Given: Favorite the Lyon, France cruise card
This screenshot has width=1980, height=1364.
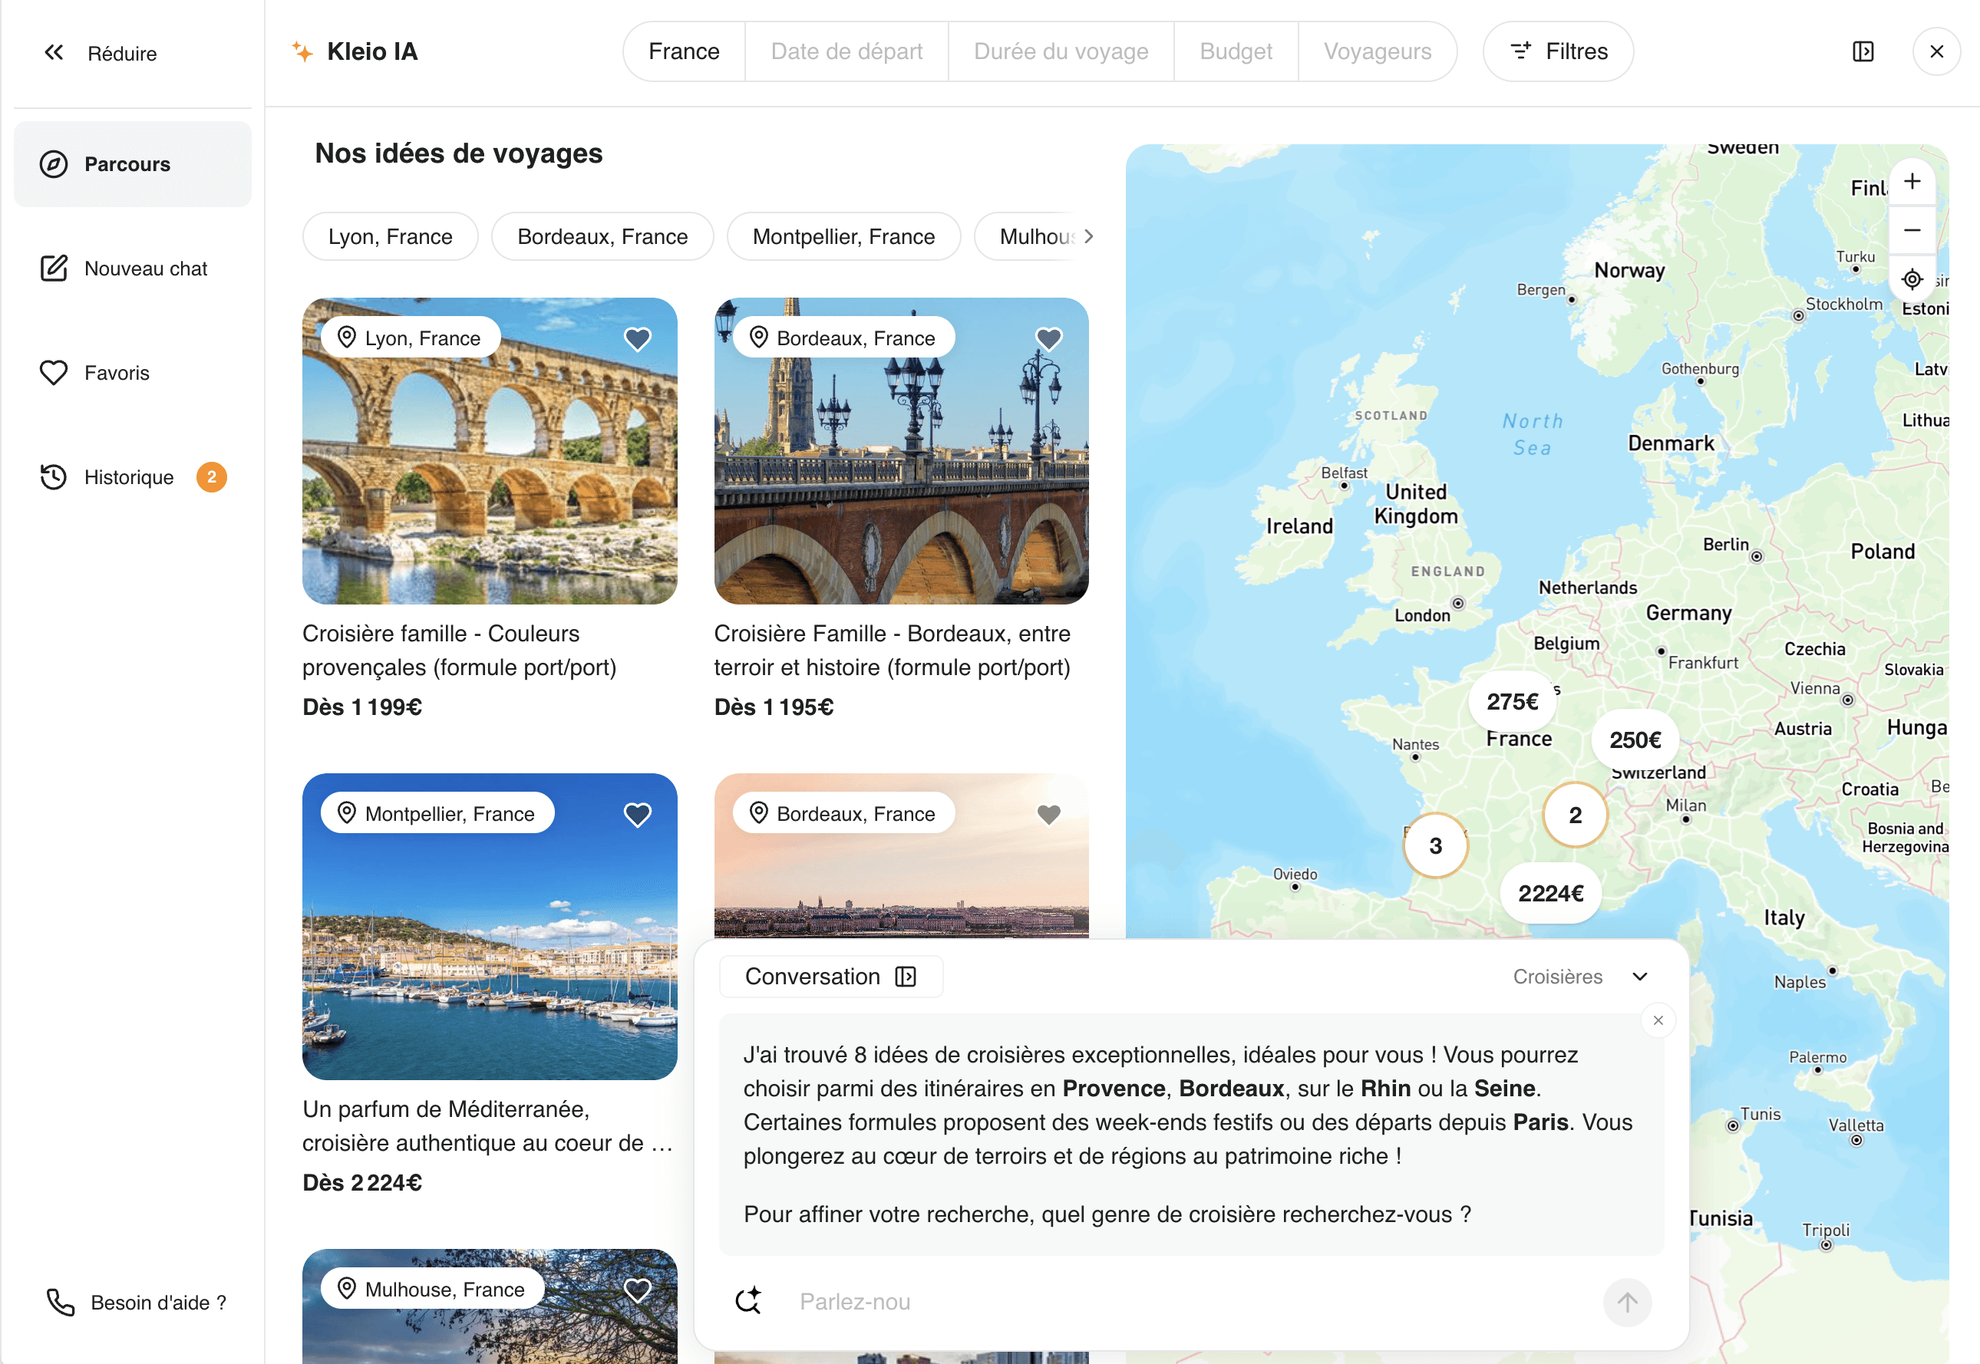Looking at the screenshot, I should [x=637, y=339].
